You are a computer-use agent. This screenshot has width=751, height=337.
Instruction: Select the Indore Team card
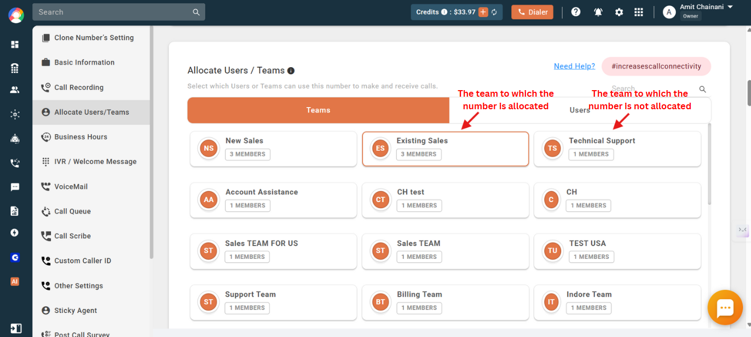617,302
